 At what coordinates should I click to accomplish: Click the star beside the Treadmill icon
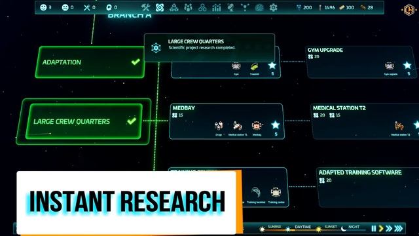tap(272, 66)
